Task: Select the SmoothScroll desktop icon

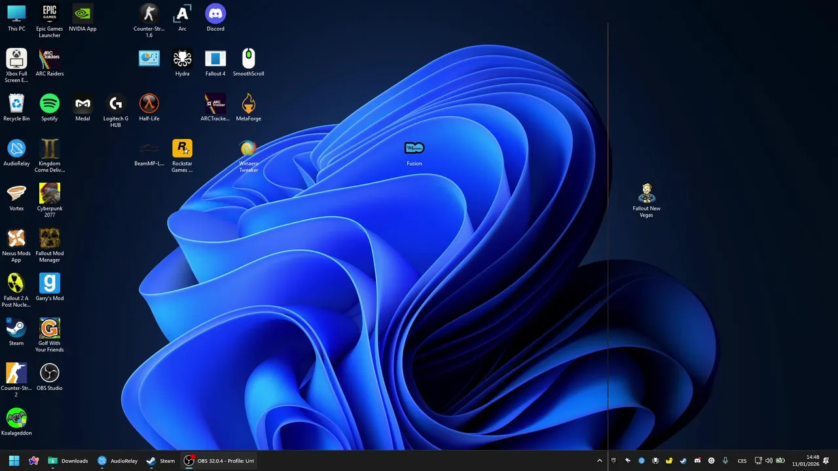Action: pyautogui.click(x=248, y=63)
